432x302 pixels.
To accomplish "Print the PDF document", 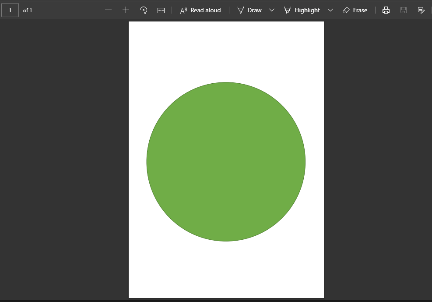I will [386, 10].
